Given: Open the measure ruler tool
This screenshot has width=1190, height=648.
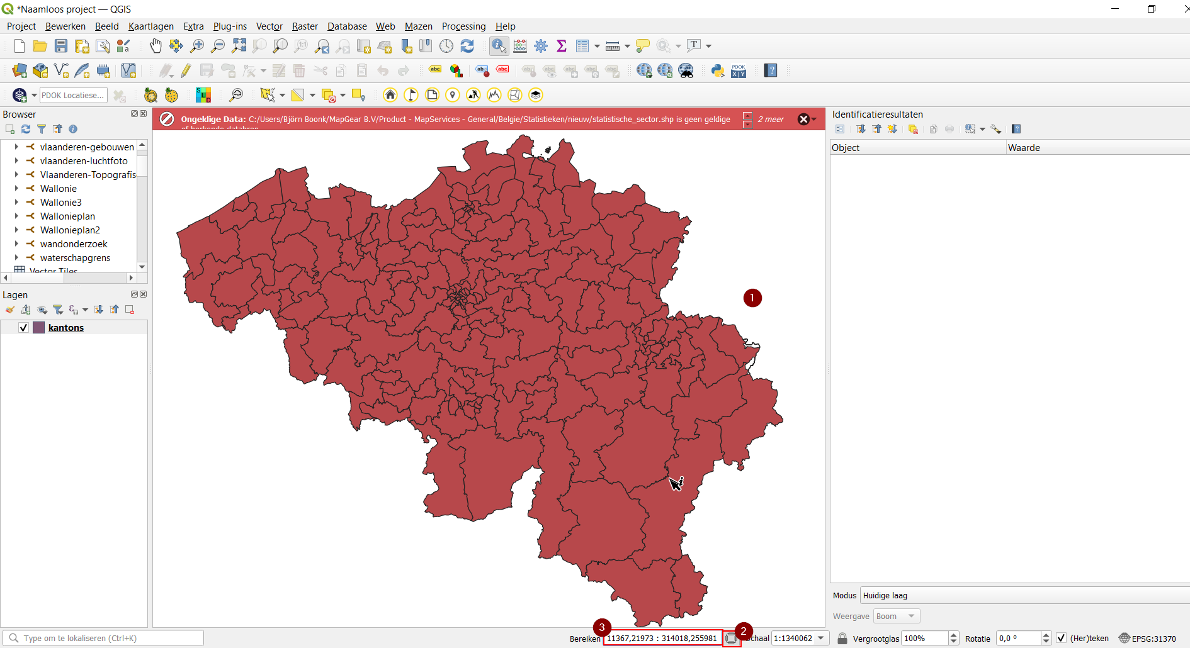Looking at the screenshot, I should click(613, 46).
